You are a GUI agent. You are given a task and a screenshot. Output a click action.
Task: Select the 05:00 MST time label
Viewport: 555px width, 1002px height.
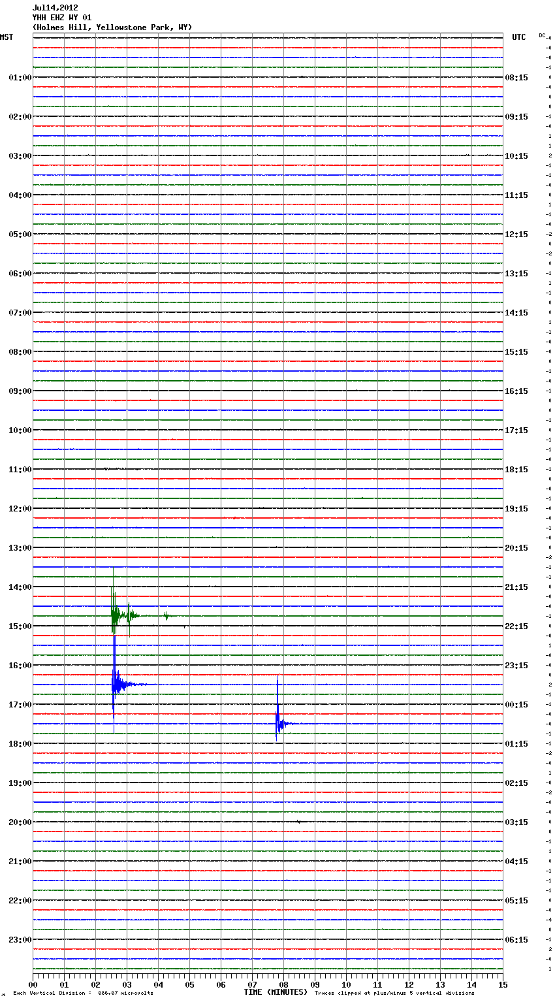click(x=20, y=234)
